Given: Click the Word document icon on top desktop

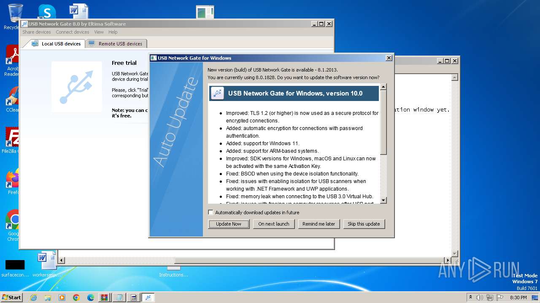Looking at the screenshot, I should point(79,11).
